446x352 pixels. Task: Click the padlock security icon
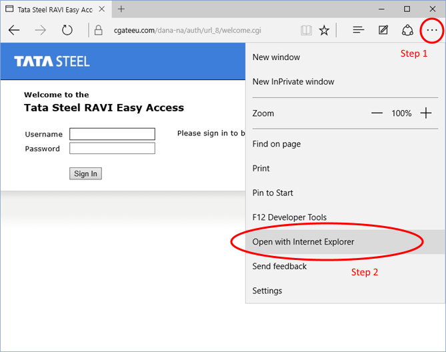coord(99,30)
